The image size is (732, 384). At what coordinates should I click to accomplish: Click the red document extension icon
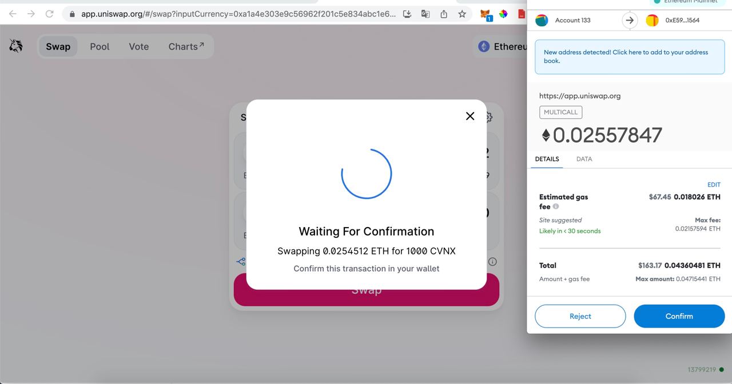point(522,14)
